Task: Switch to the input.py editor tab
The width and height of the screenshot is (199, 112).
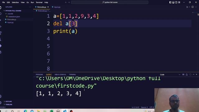Action: coord(56,7)
